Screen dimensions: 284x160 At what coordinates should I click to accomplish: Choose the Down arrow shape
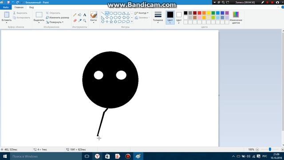103,22
